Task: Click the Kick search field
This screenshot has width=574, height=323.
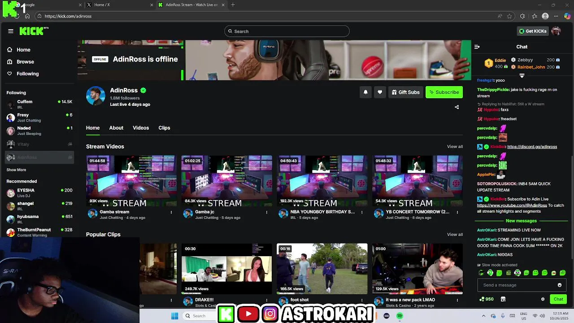Action: 287,31
